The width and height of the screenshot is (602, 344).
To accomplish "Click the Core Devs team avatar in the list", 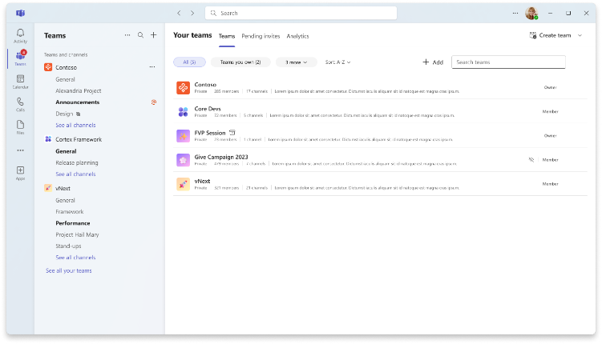I will 183,112.
